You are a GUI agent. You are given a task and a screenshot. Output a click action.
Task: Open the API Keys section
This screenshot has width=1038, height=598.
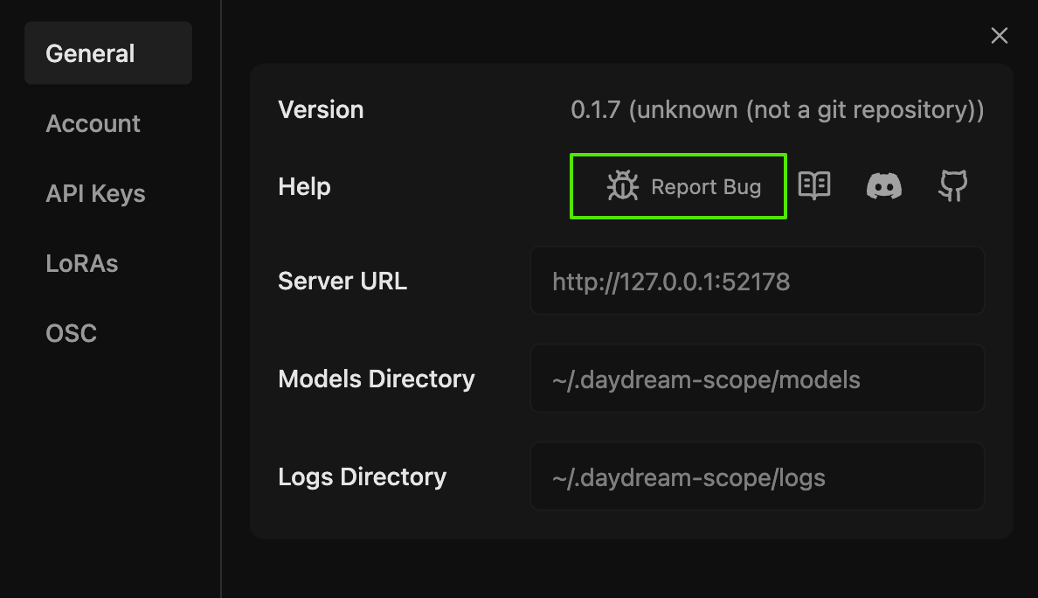pos(95,193)
